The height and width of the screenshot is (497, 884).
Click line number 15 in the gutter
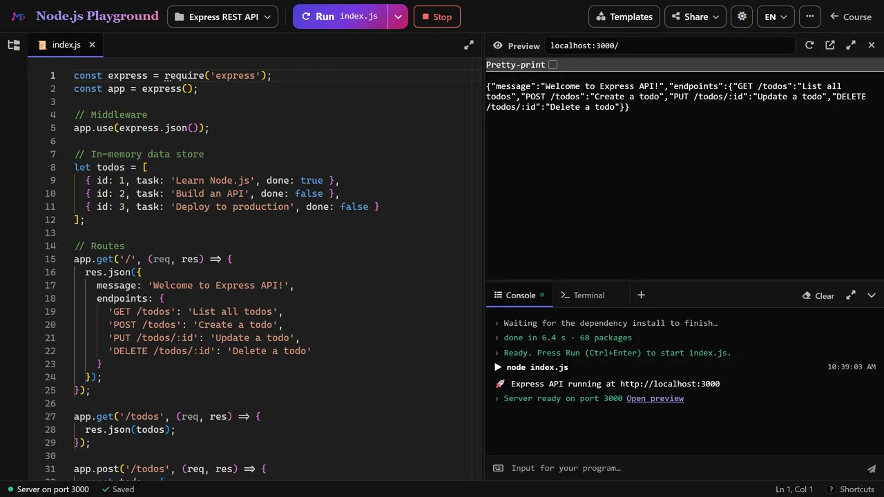50,259
